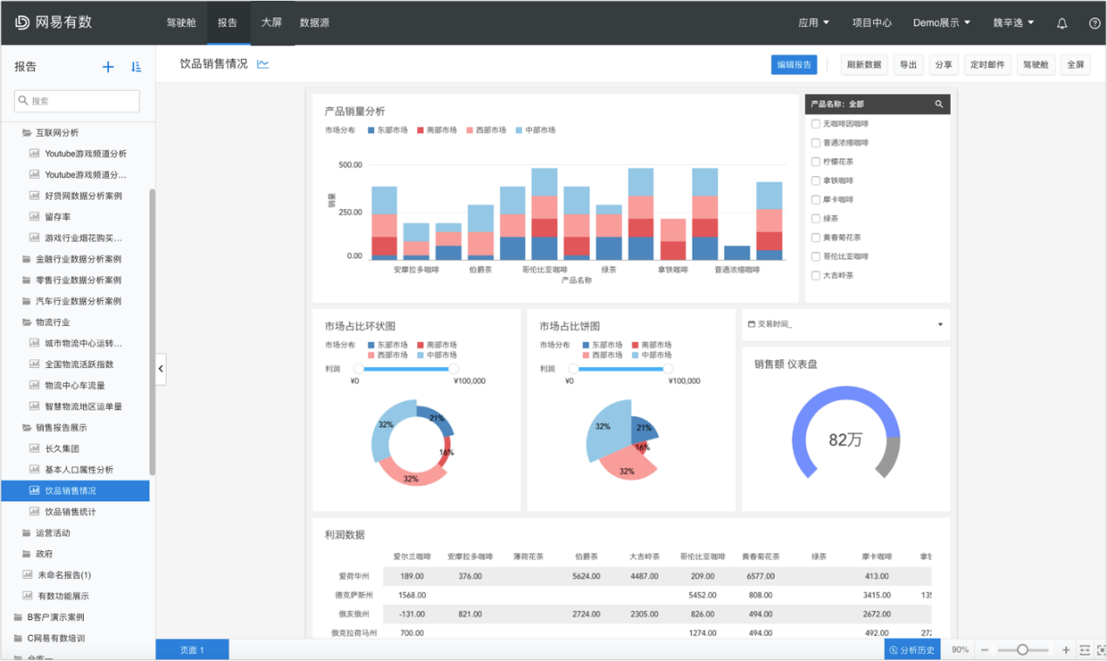Open the 交易时间 date dropdown
The image size is (1107, 661).
[x=940, y=324]
